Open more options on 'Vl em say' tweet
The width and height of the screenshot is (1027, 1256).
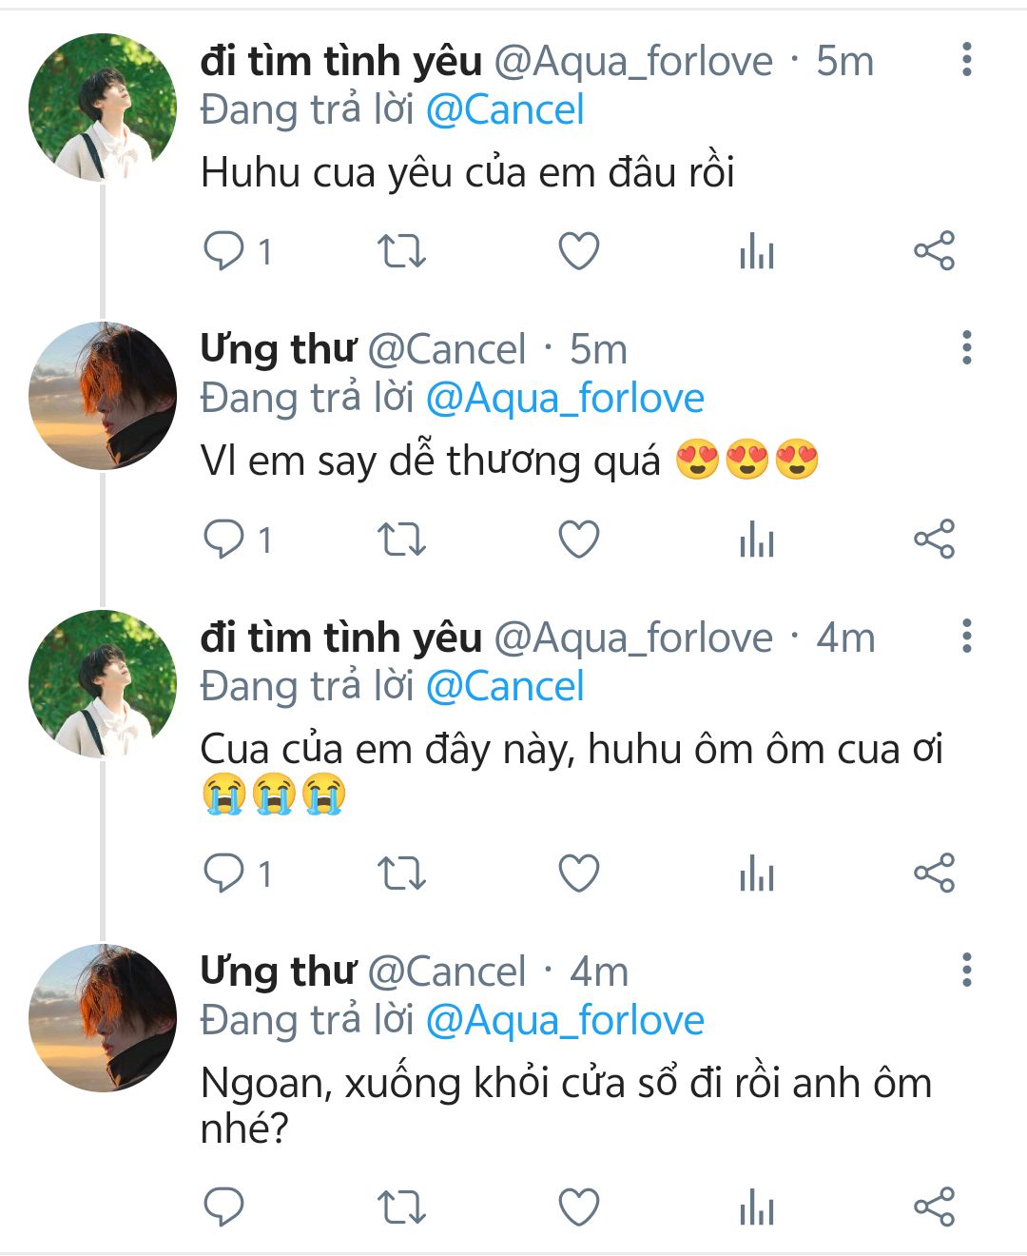[966, 348]
